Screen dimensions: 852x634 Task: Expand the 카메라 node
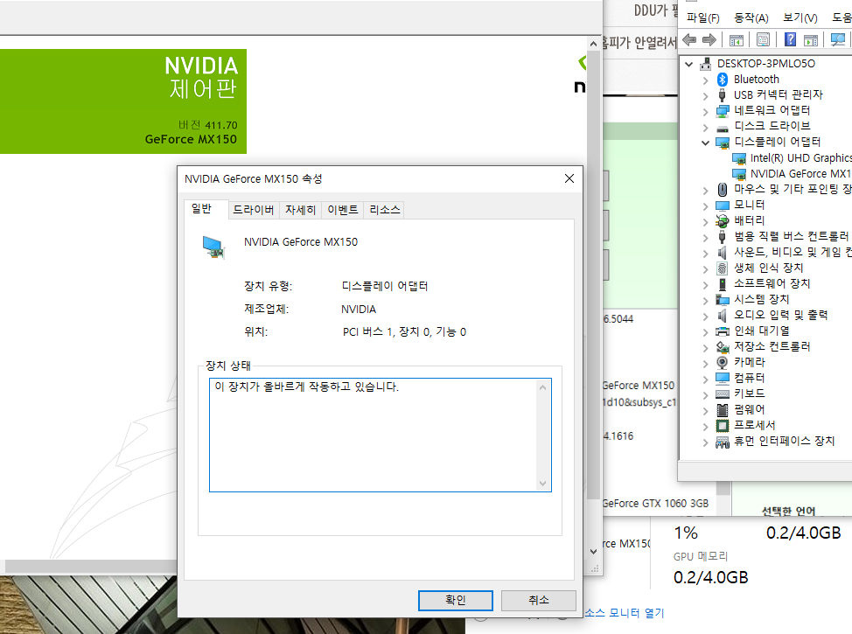pyautogui.click(x=705, y=364)
